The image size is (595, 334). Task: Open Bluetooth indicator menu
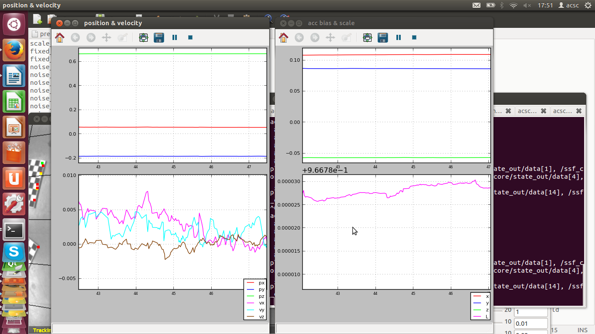501,5
